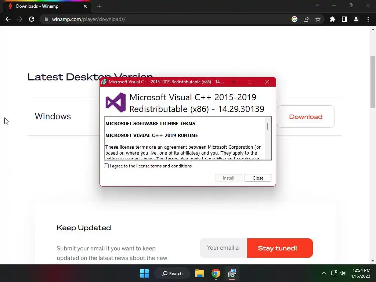The height and width of the screenshot is (282, 376).
Task: Click the page vertical scrollbar thumb
Action: [373, 82]
